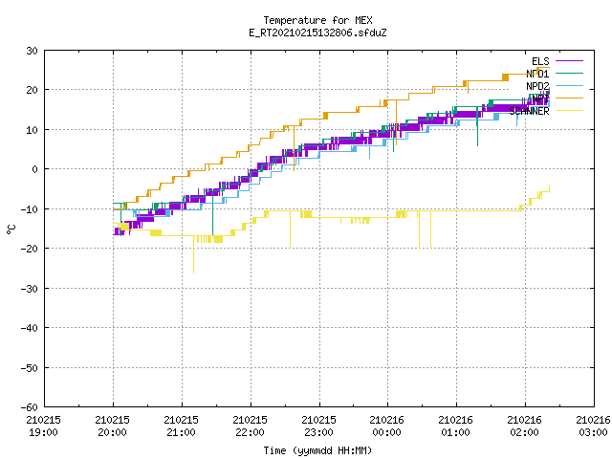
Task: Click the NPD1 legend label
Action: [537, 74]
